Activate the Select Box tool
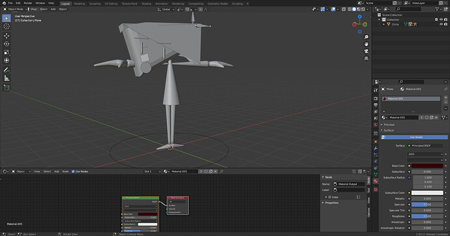450x236 pixels. 7,18
